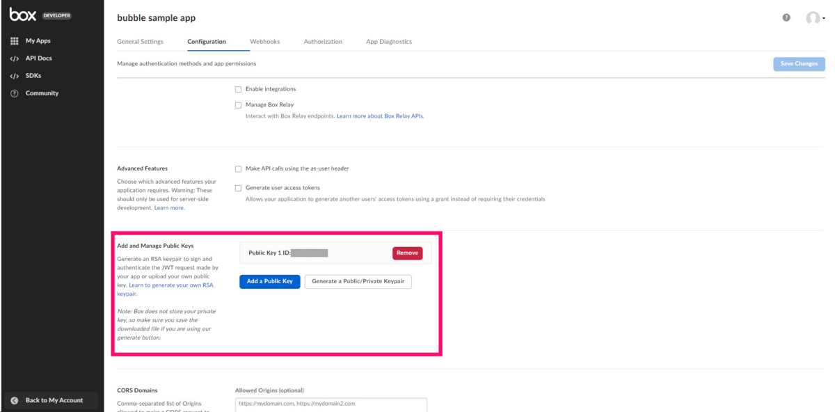Open SDKs in sidebar

[x=33, y=76]
